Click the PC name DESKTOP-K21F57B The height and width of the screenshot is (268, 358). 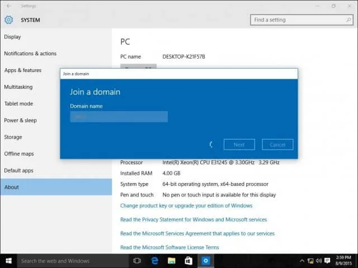(x=184, y=56)
